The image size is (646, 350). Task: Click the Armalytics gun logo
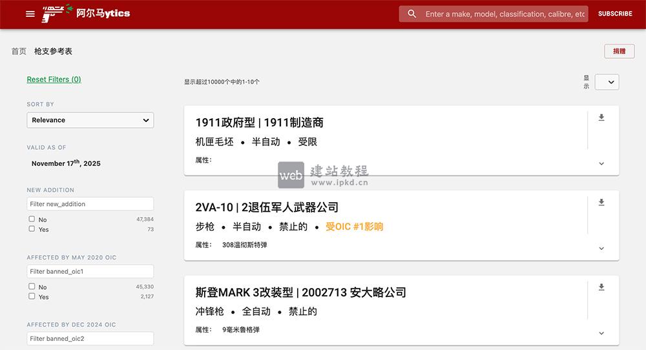[57, 13]
